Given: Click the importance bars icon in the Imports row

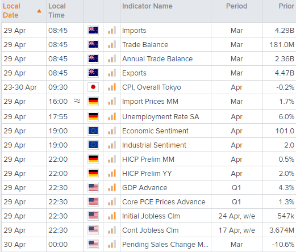Looking at the screenshot, I should pos(112,30).
